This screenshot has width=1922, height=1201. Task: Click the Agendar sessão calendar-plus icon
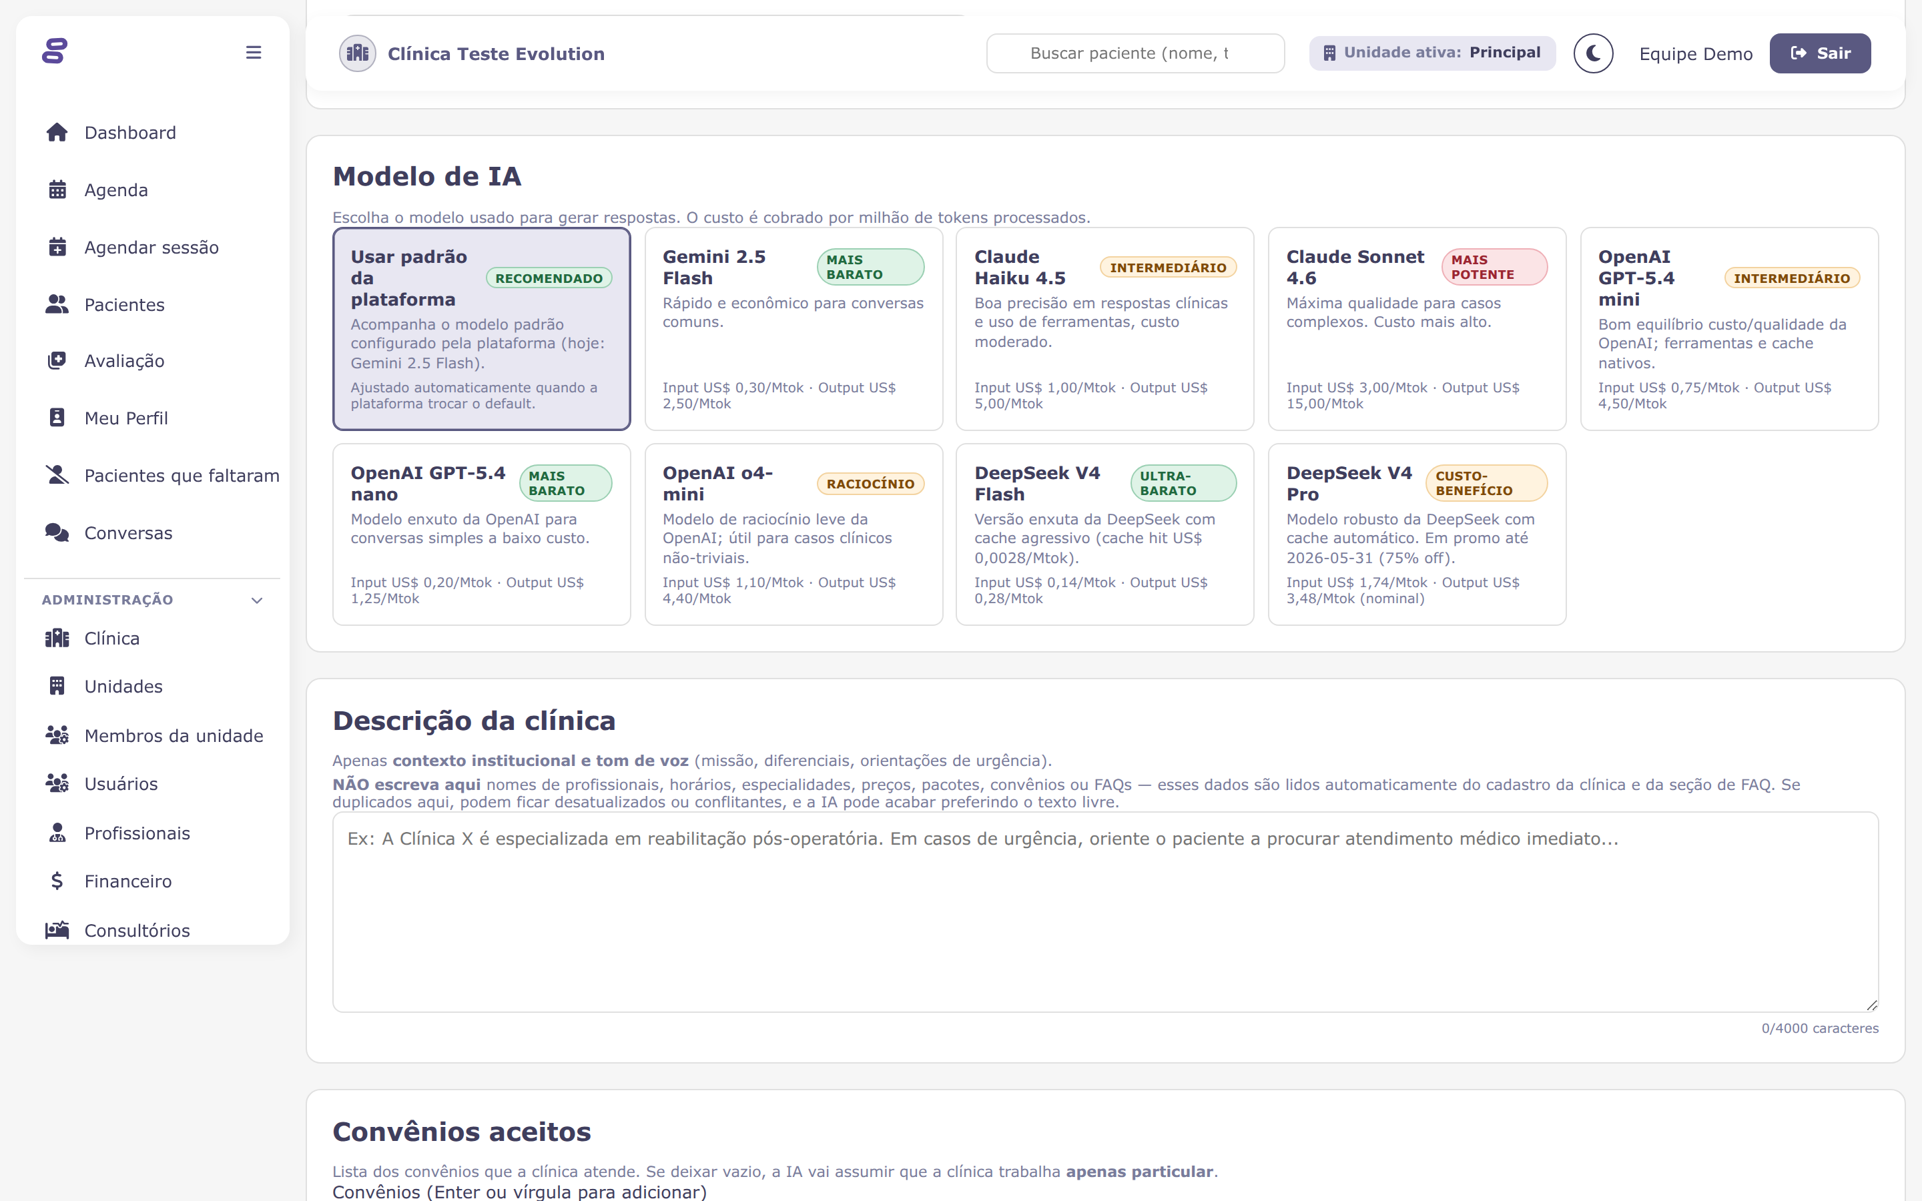(57, 247)
